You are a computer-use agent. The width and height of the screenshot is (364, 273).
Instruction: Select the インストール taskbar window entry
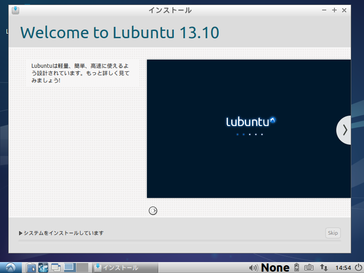tap(125, 268)
